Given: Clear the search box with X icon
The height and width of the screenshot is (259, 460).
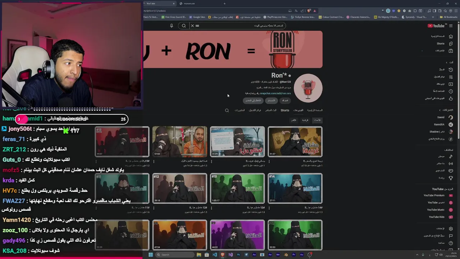Looking at the screenshot, I should click(x=192, y=26).
